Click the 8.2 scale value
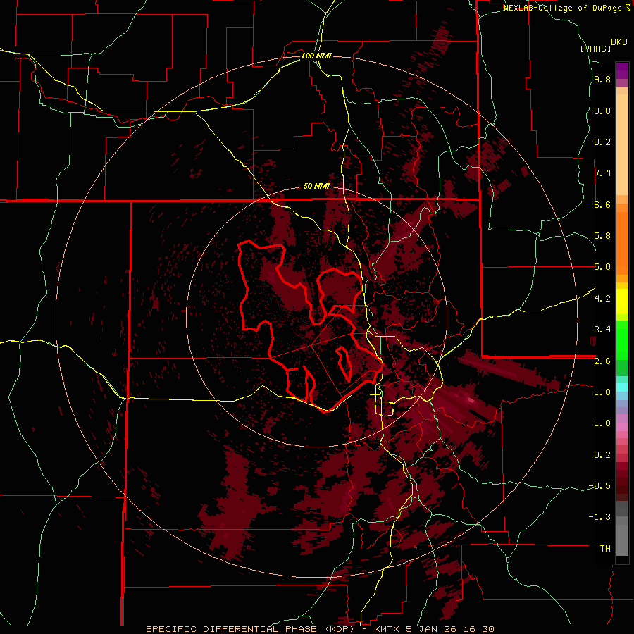Viewport: 634px width, 634px height. click(x=602, y=142)
